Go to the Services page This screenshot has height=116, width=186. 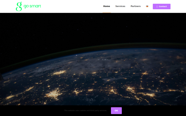120,6
